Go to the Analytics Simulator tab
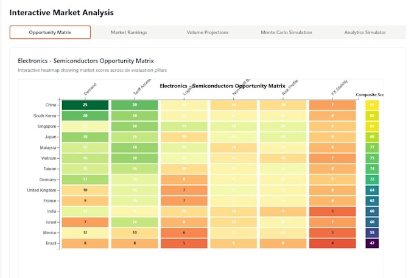This screenshot has height=278, width=414. [365, 32]
